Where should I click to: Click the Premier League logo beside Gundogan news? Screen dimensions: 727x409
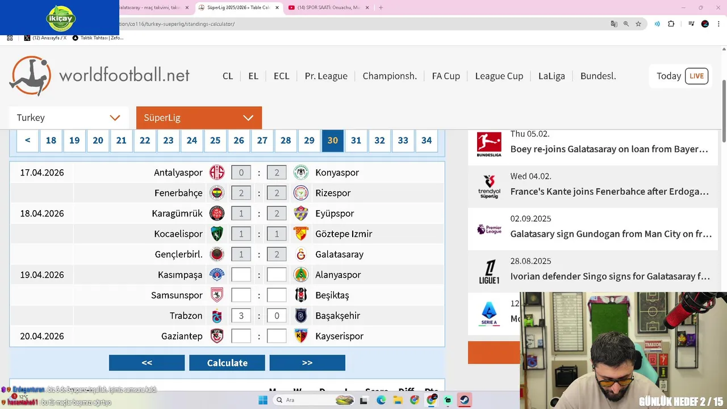(489, 229)
